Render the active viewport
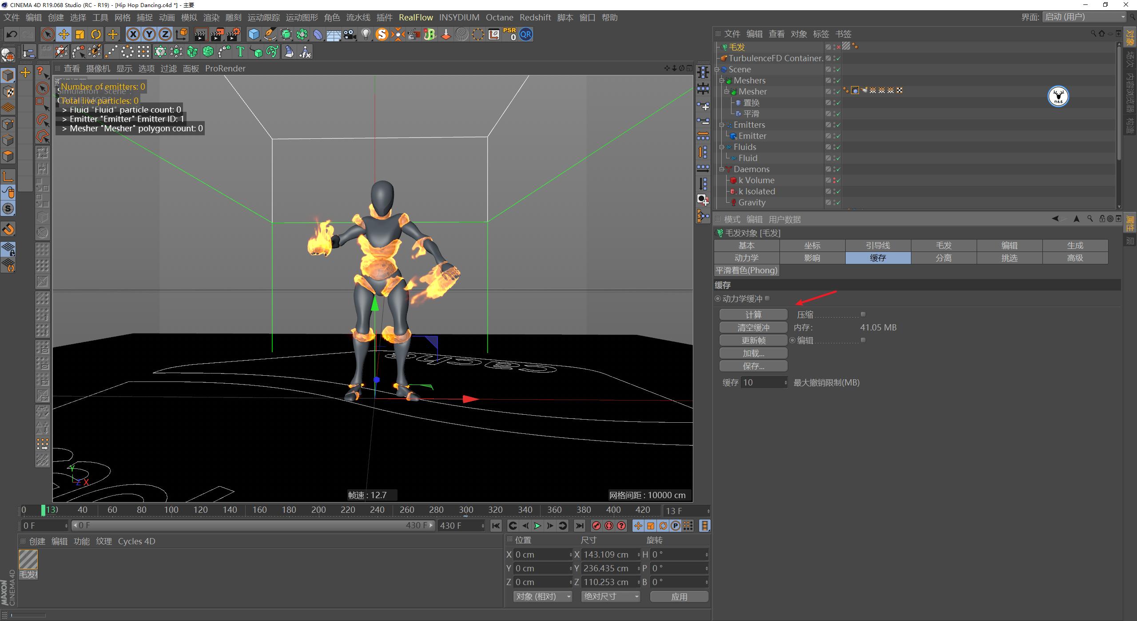The width and height of the screenshot is (1137, 621). pos(201,34)
